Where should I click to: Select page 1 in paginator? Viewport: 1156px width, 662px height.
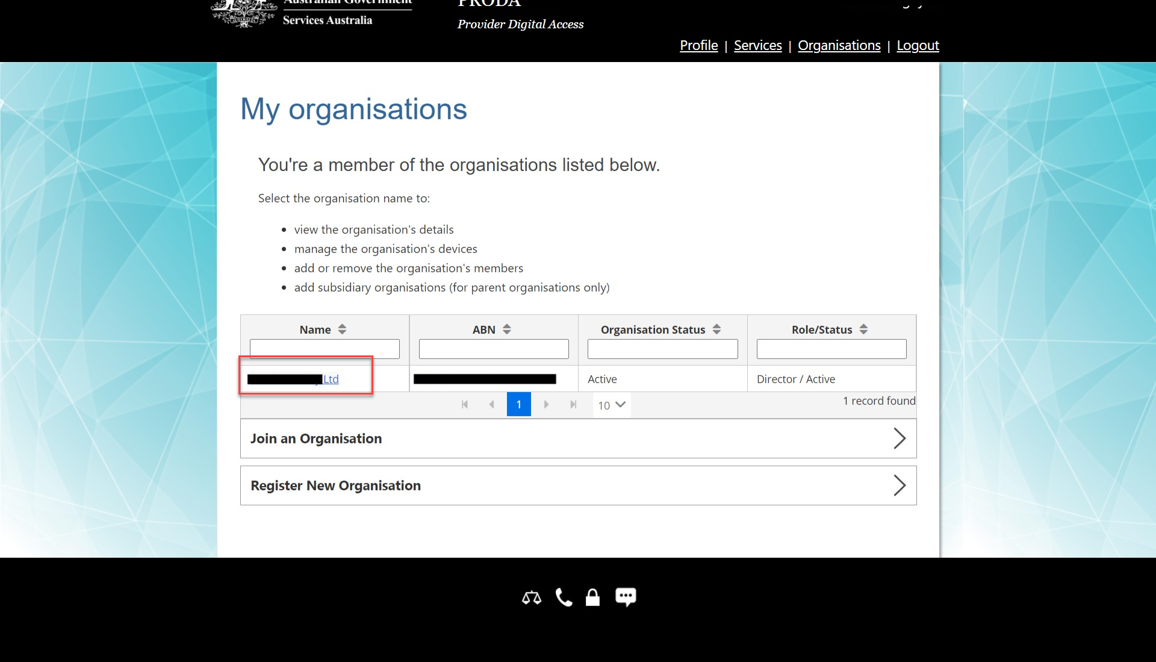pyautogui.click(x=519, y=405)
